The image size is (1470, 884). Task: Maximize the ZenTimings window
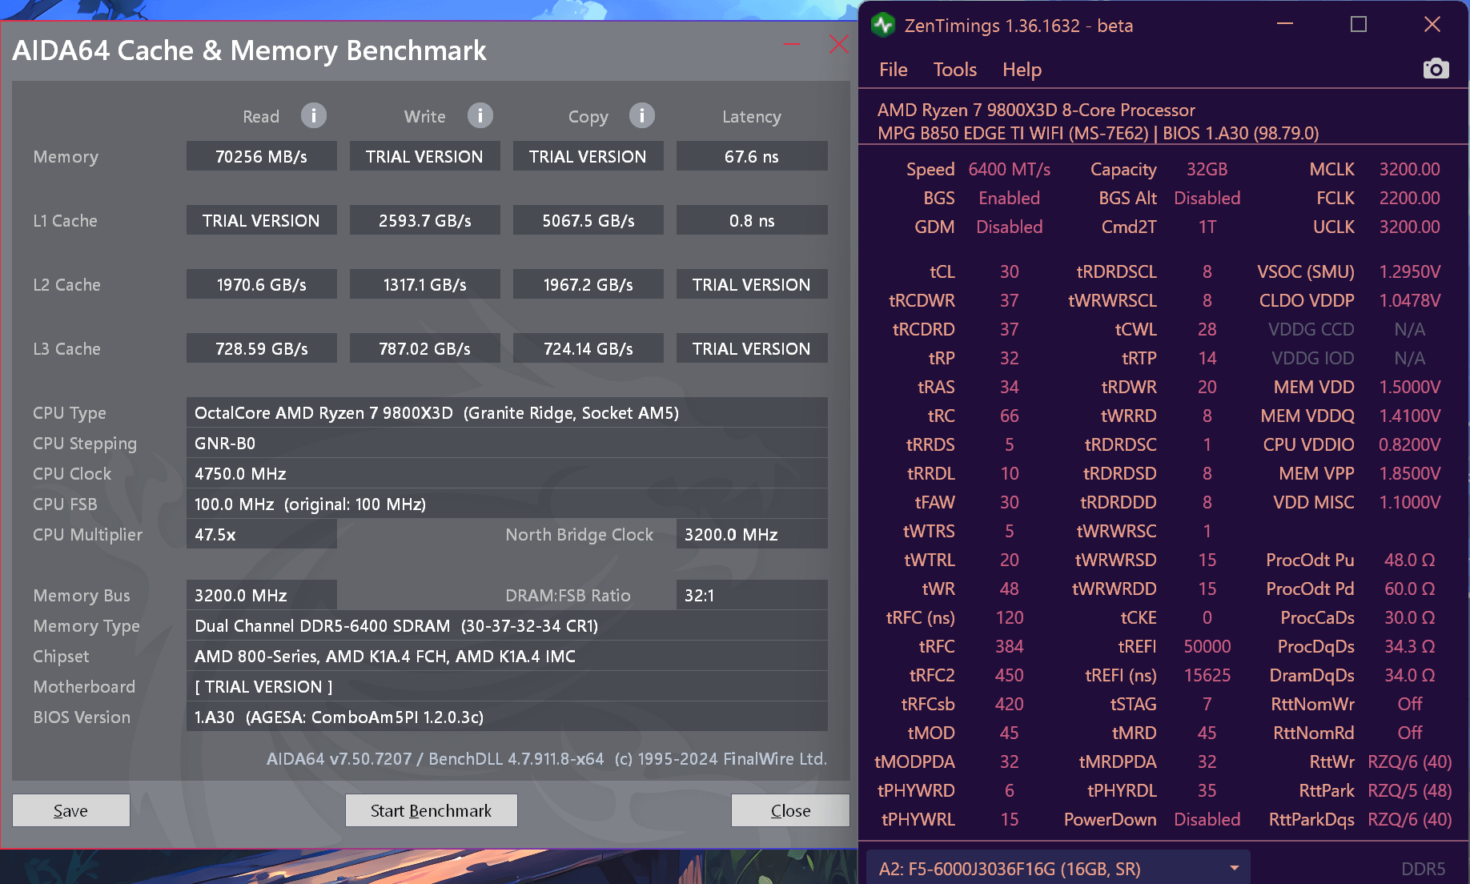pyautogui.click(x=1359, y=24)
